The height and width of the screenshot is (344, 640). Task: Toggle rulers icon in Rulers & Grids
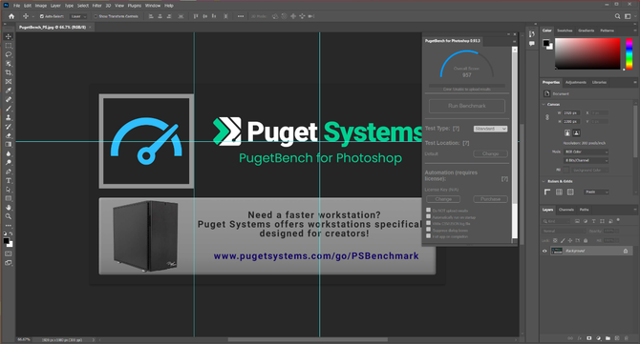[547, 192]
